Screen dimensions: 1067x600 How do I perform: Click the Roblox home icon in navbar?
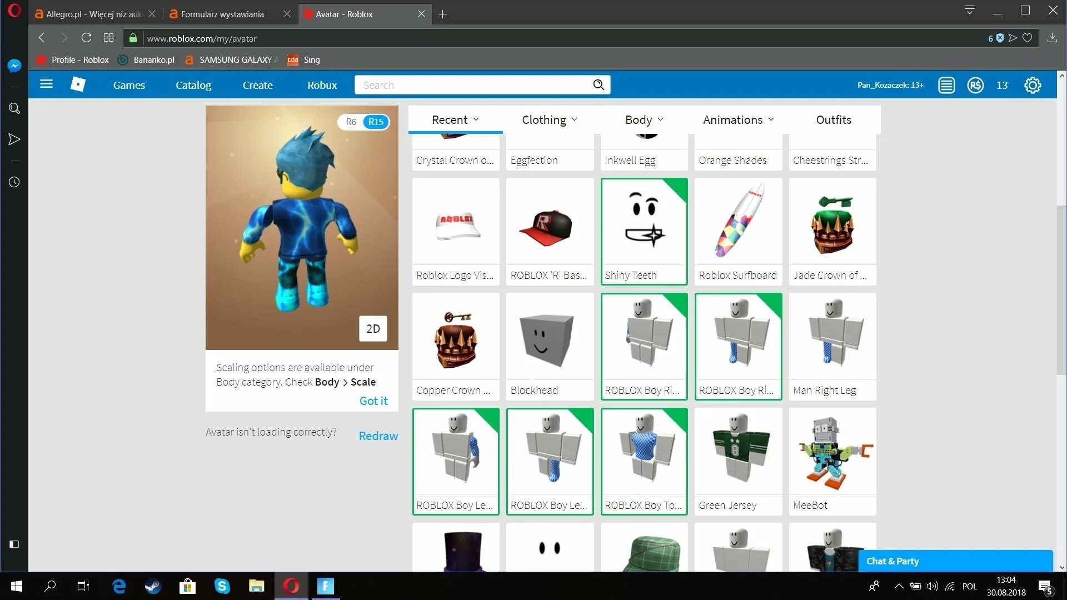(78, 84)
